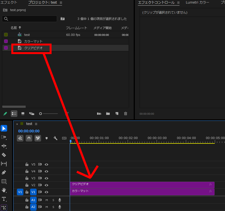Viewport: 225px width, 211px height.
Task: Select the Slip tool
Action: pos(4,164)
